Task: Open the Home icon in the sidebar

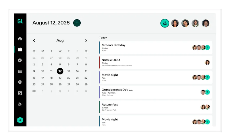Action: point(20,38)
